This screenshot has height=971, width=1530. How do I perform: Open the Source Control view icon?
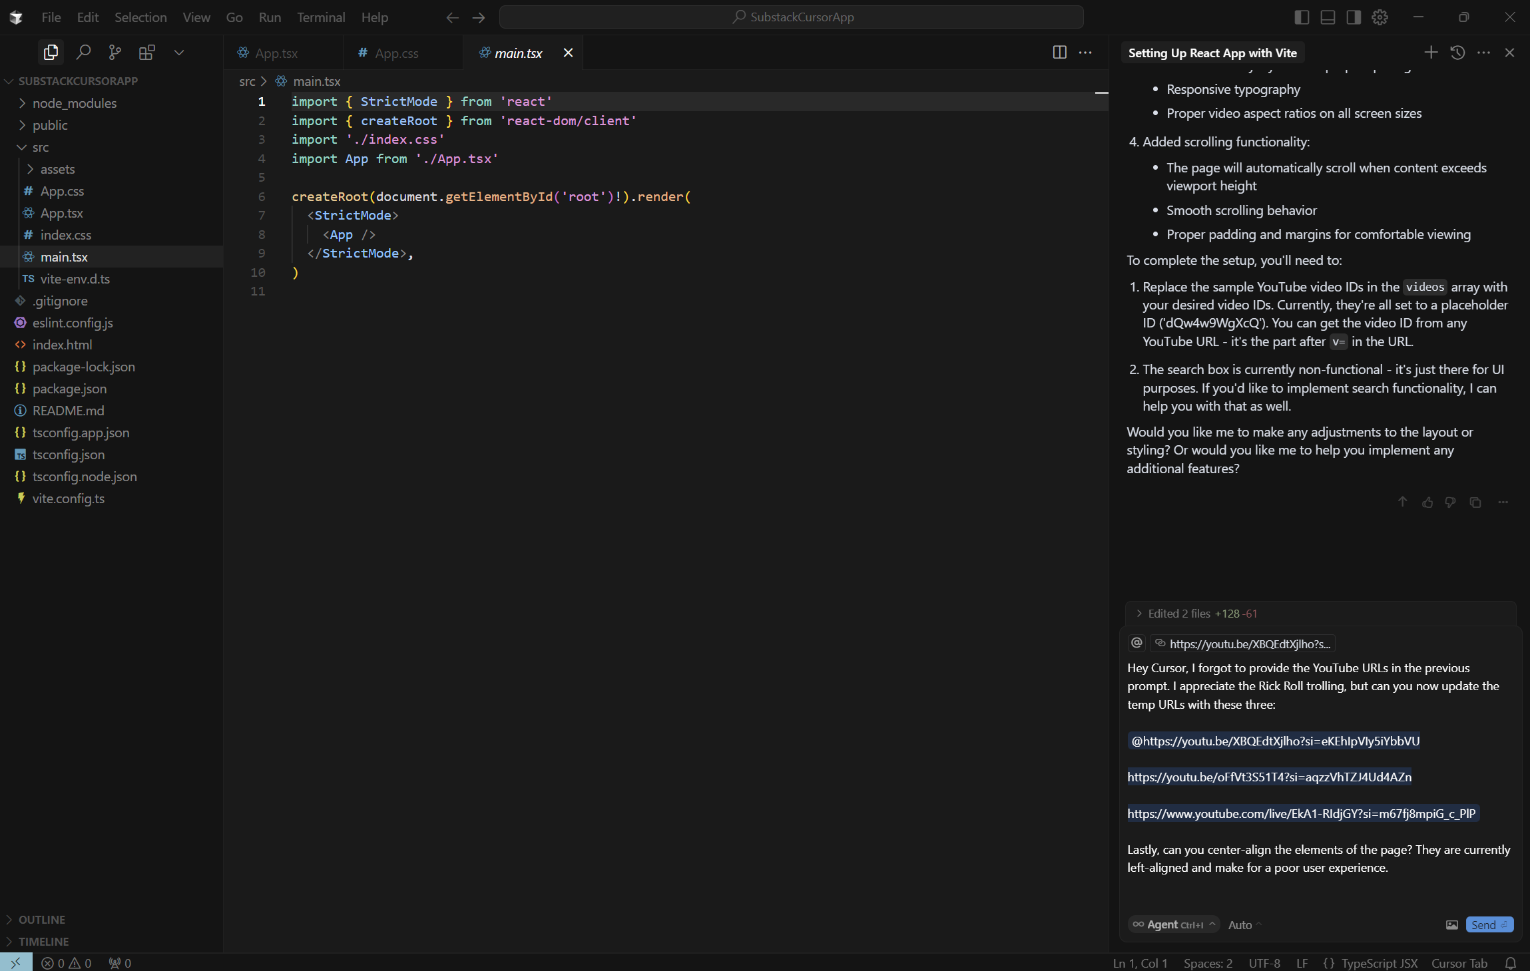(115, 52)
